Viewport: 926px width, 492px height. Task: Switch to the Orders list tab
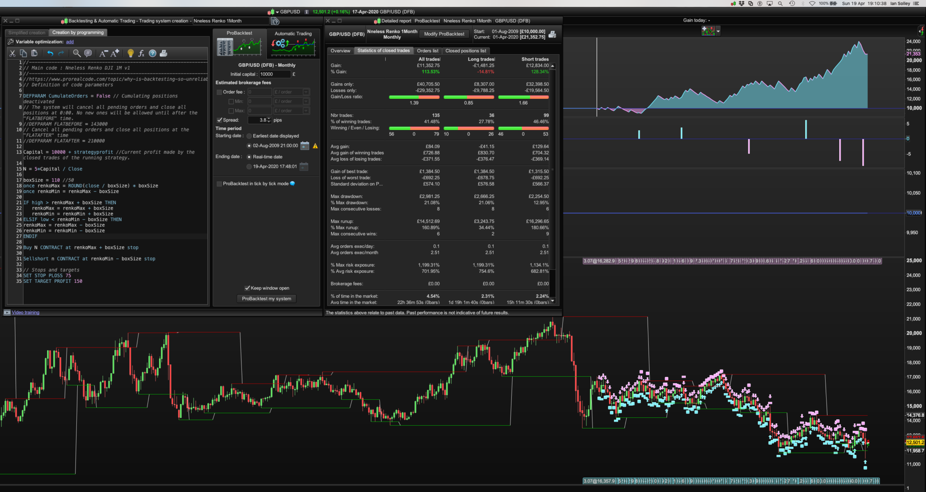[427, 51]
